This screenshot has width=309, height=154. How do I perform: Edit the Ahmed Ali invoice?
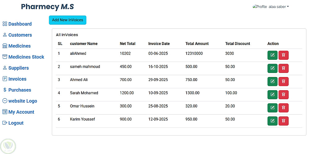tap(272, 82)
